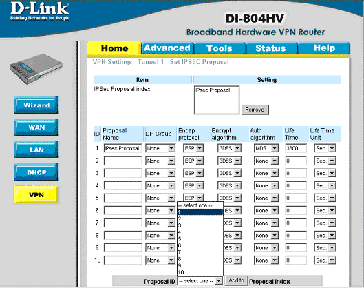Open the DH Group dropdown for row 1
Image resolution: width=364 pixels, height=288 pixels.
[160, 148]
